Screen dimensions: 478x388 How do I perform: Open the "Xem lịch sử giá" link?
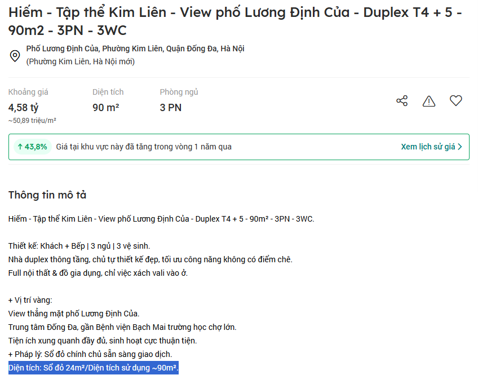tap(428, 147)
